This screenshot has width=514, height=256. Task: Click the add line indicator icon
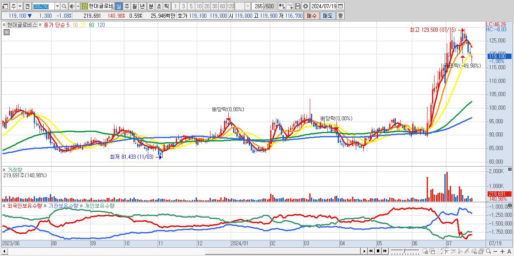click(290, 7)
